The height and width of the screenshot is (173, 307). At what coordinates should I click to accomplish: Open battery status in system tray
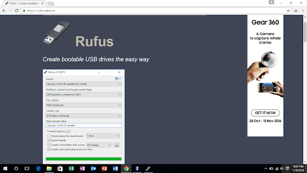(271, 169)
